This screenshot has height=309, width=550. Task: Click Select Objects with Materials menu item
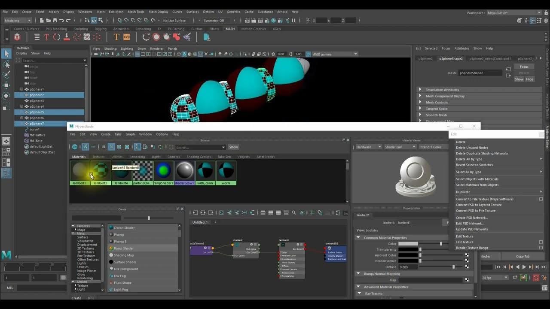coord(477,179)
